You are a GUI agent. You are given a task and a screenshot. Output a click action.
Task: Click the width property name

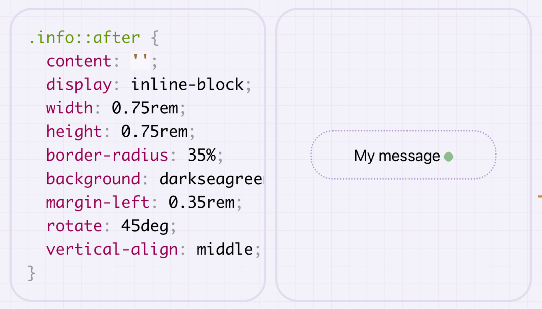pos(70,108)
